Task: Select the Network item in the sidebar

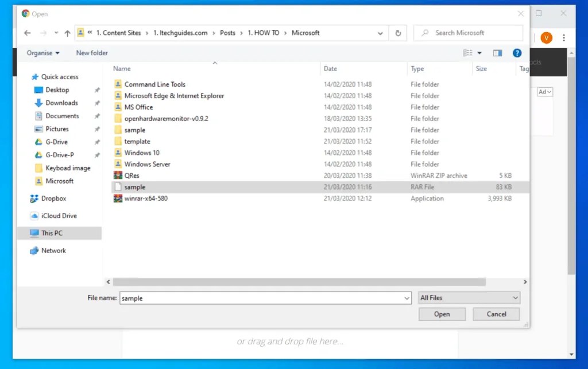Action: [53, 250]
